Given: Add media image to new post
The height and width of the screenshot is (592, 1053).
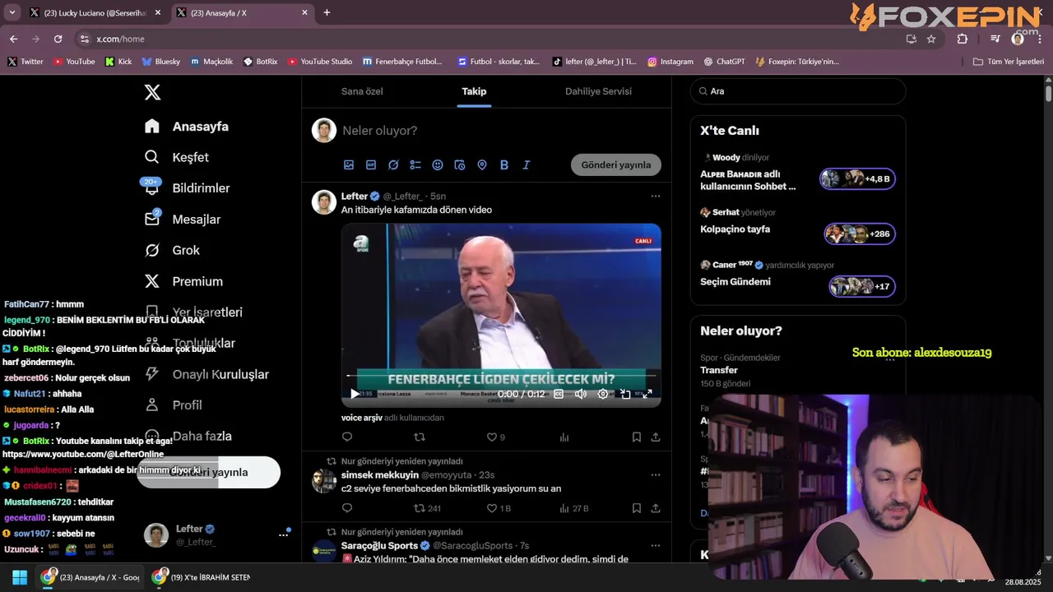Looking at the screenshot, I should (x=349, y=164).
